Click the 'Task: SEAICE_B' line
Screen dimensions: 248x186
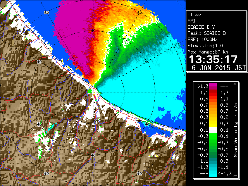(x=207, y=33)
